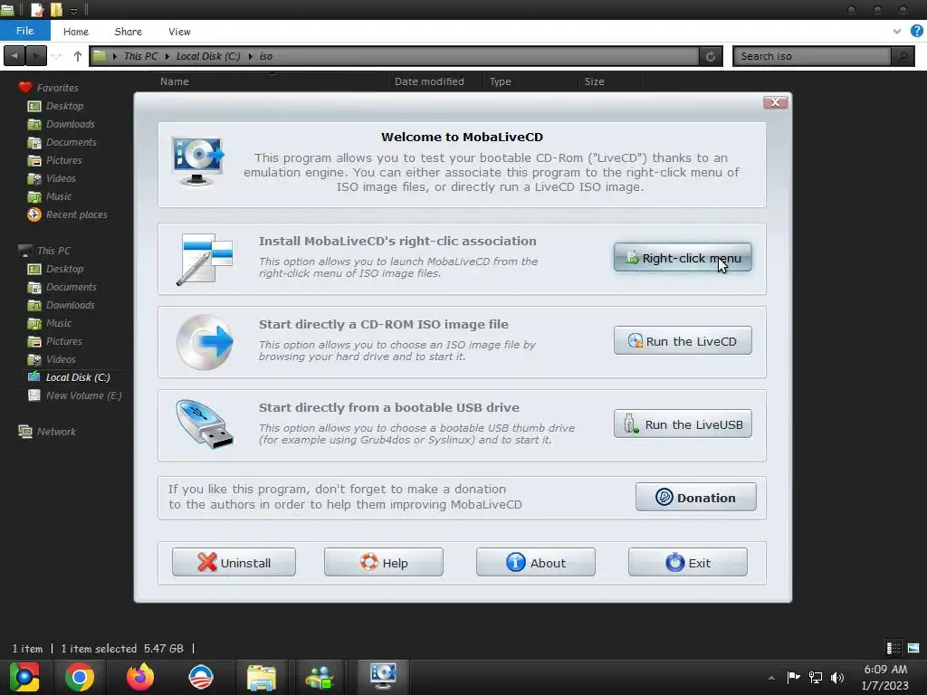Run the LiveCD ISO image
Image resolution: width=927 pixels, height=695 pixels.
point(683,341)
